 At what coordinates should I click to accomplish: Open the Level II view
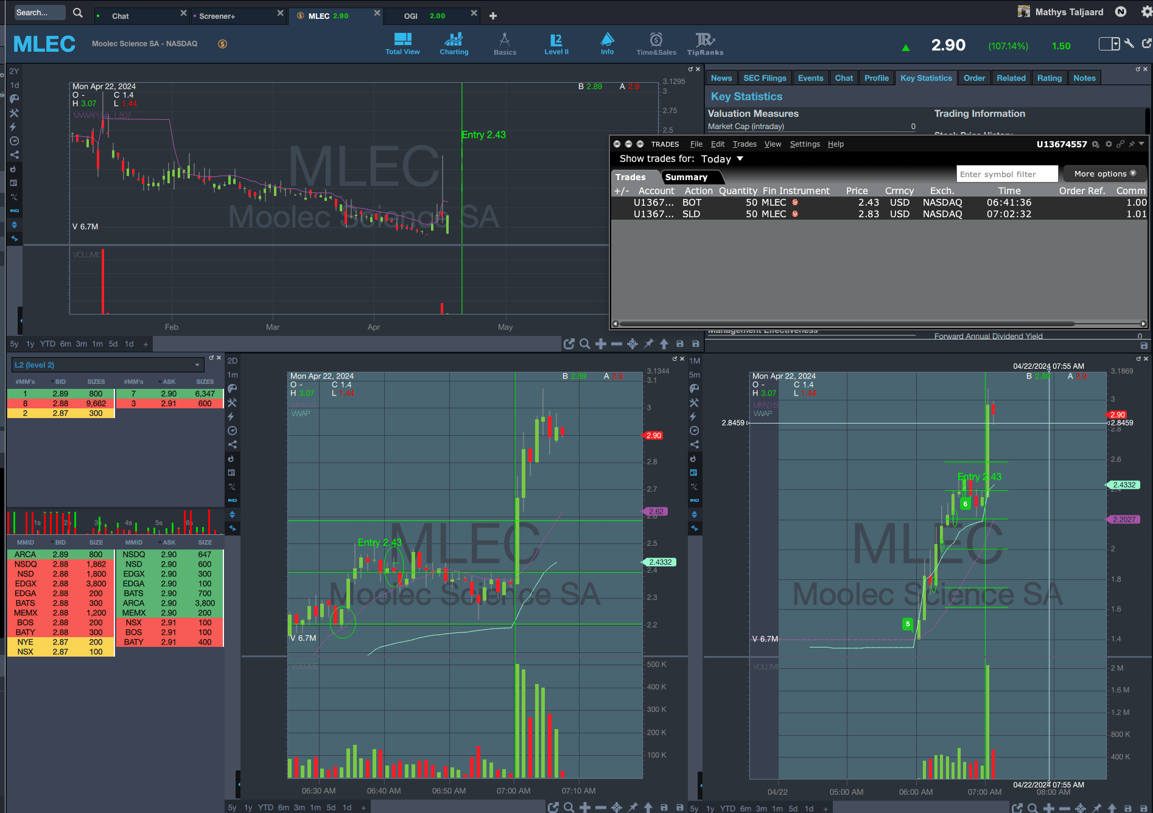tap(556, 44)
